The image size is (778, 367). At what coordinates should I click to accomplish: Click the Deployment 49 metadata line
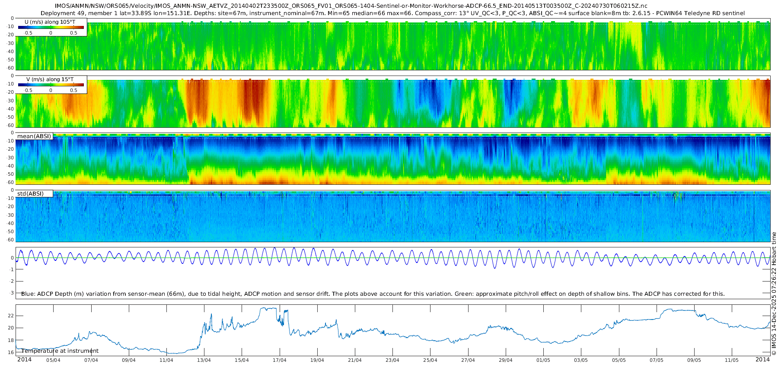point(393,13)
